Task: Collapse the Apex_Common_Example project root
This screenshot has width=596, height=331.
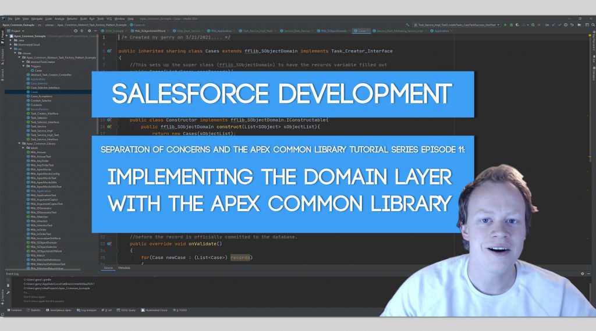Action: pos(6,36)
